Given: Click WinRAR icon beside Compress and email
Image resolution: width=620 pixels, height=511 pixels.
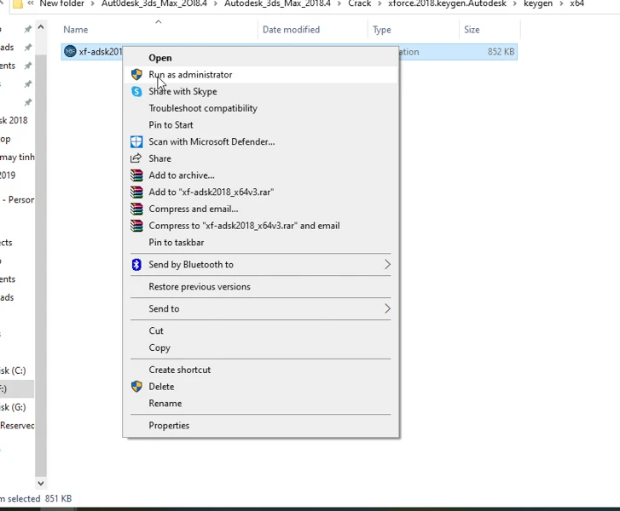Looking at the screenshot, I should pyautogui.click(x=136, y=209).
